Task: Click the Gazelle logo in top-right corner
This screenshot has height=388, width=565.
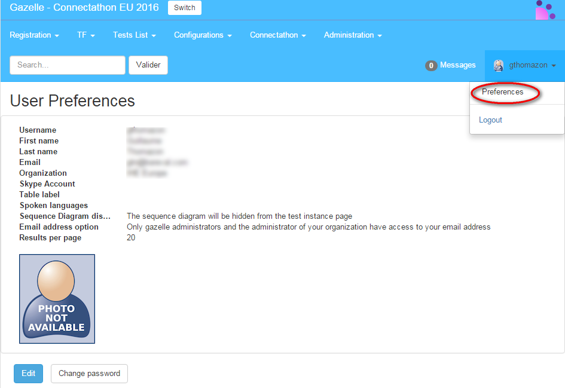Action: click(545, 10)
